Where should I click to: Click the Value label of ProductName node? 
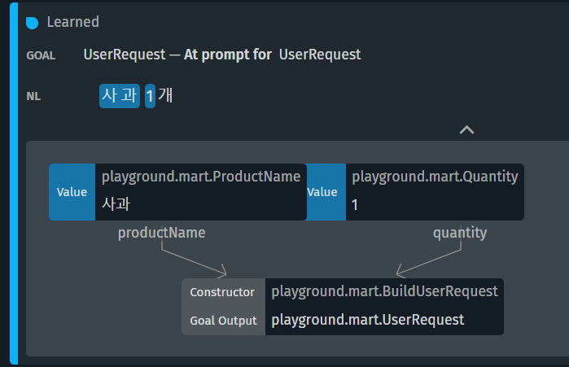[72, 192]
